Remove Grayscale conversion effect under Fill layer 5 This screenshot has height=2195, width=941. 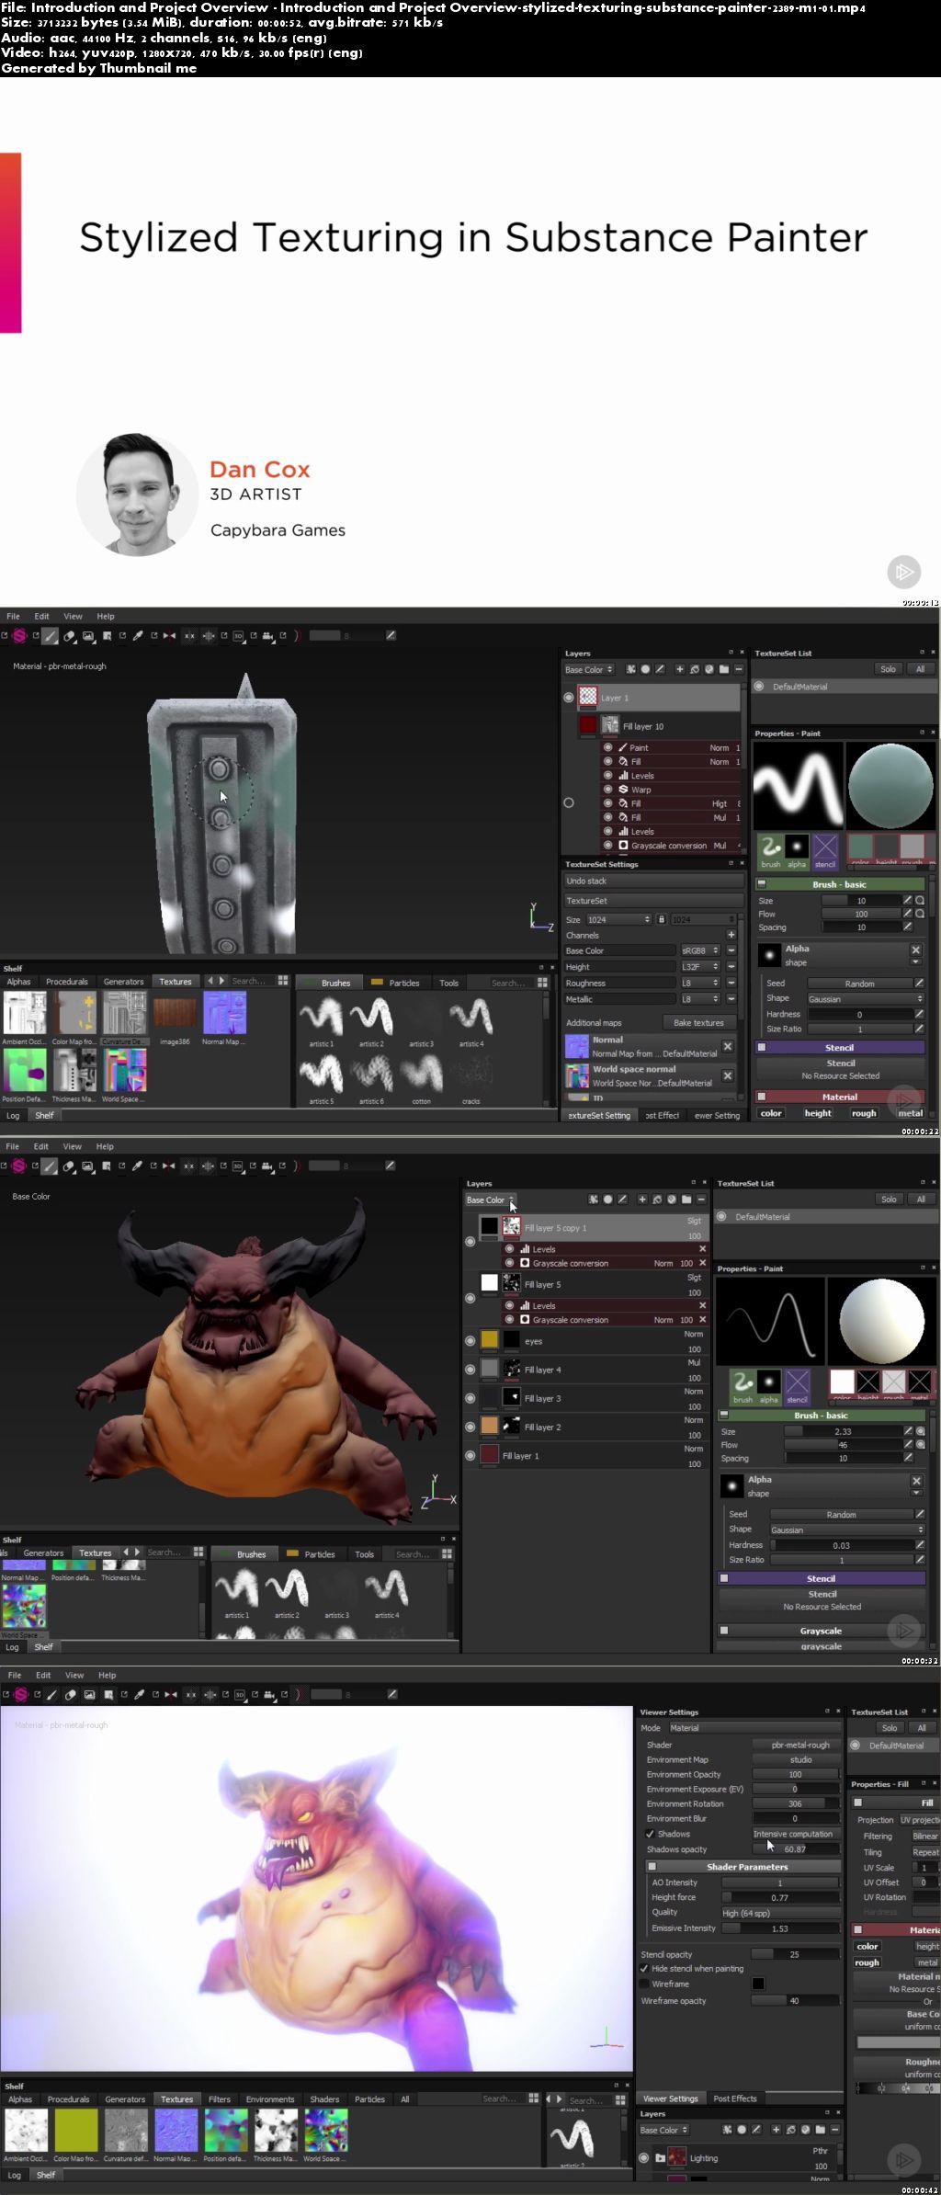(x=703, y=1319)
